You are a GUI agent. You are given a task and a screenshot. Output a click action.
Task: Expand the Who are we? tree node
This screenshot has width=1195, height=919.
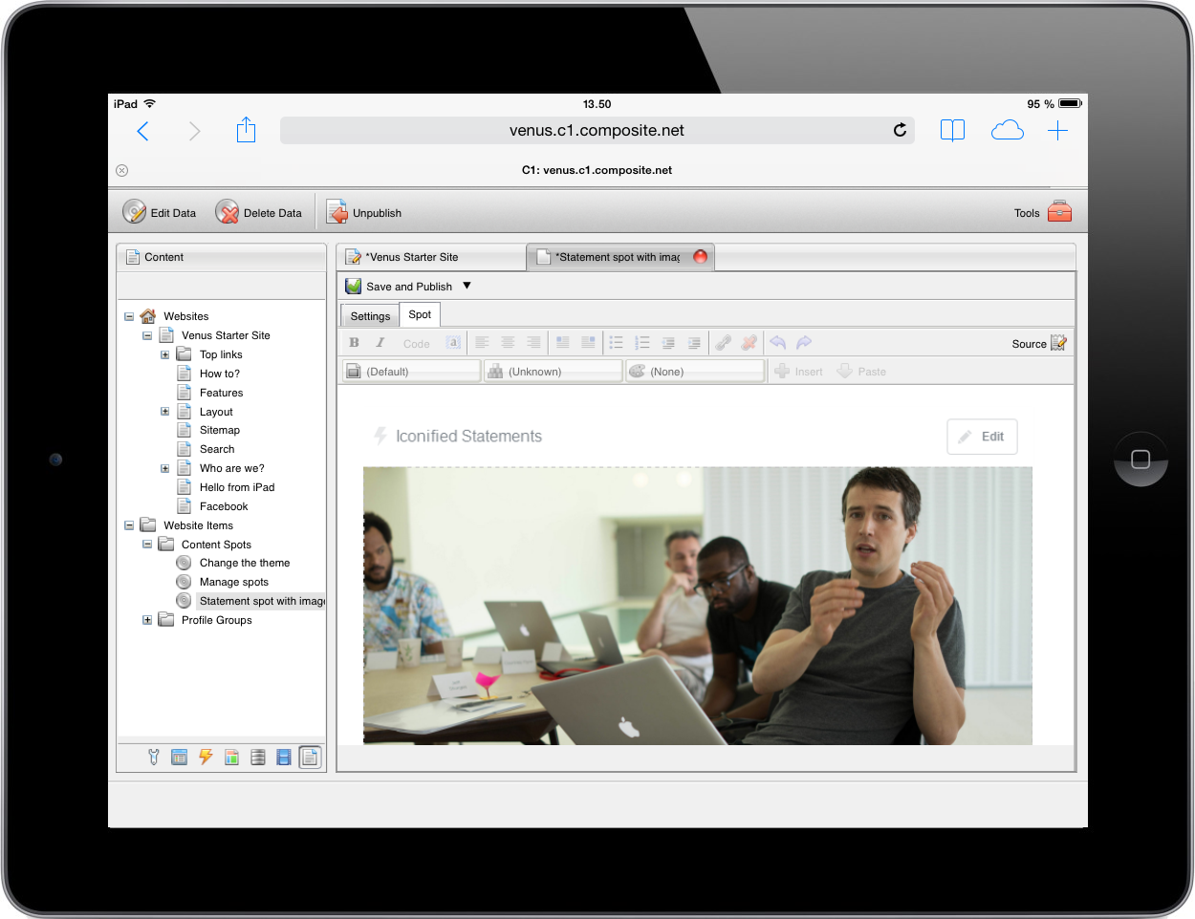(163, 468)
